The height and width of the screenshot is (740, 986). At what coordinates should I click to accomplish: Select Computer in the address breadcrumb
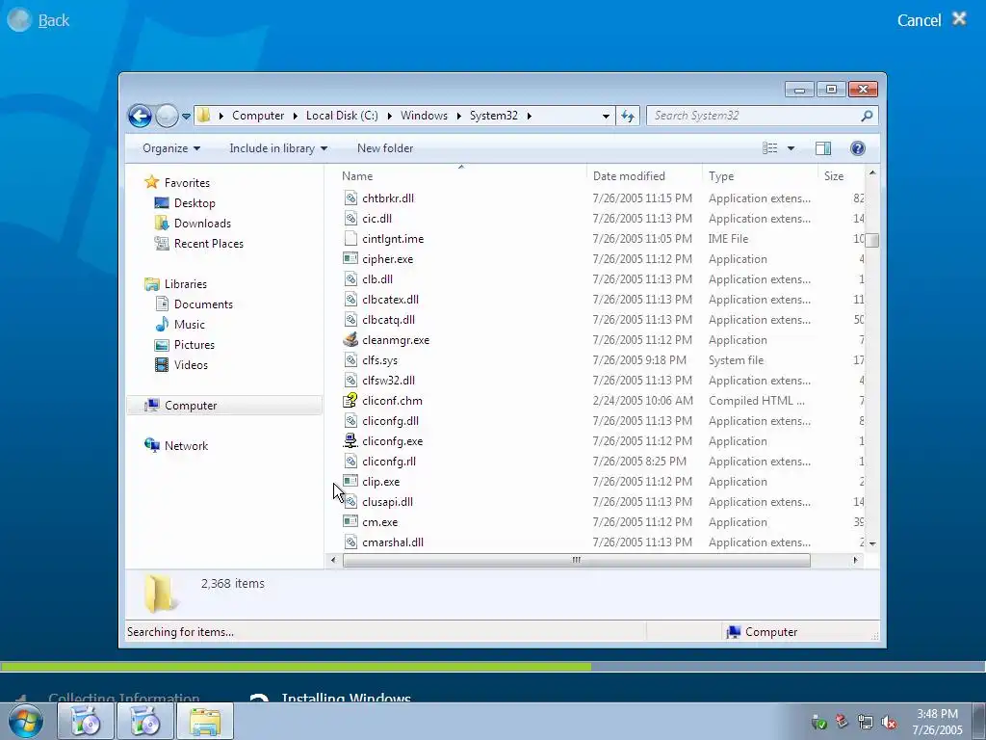[x=258, y=116]
